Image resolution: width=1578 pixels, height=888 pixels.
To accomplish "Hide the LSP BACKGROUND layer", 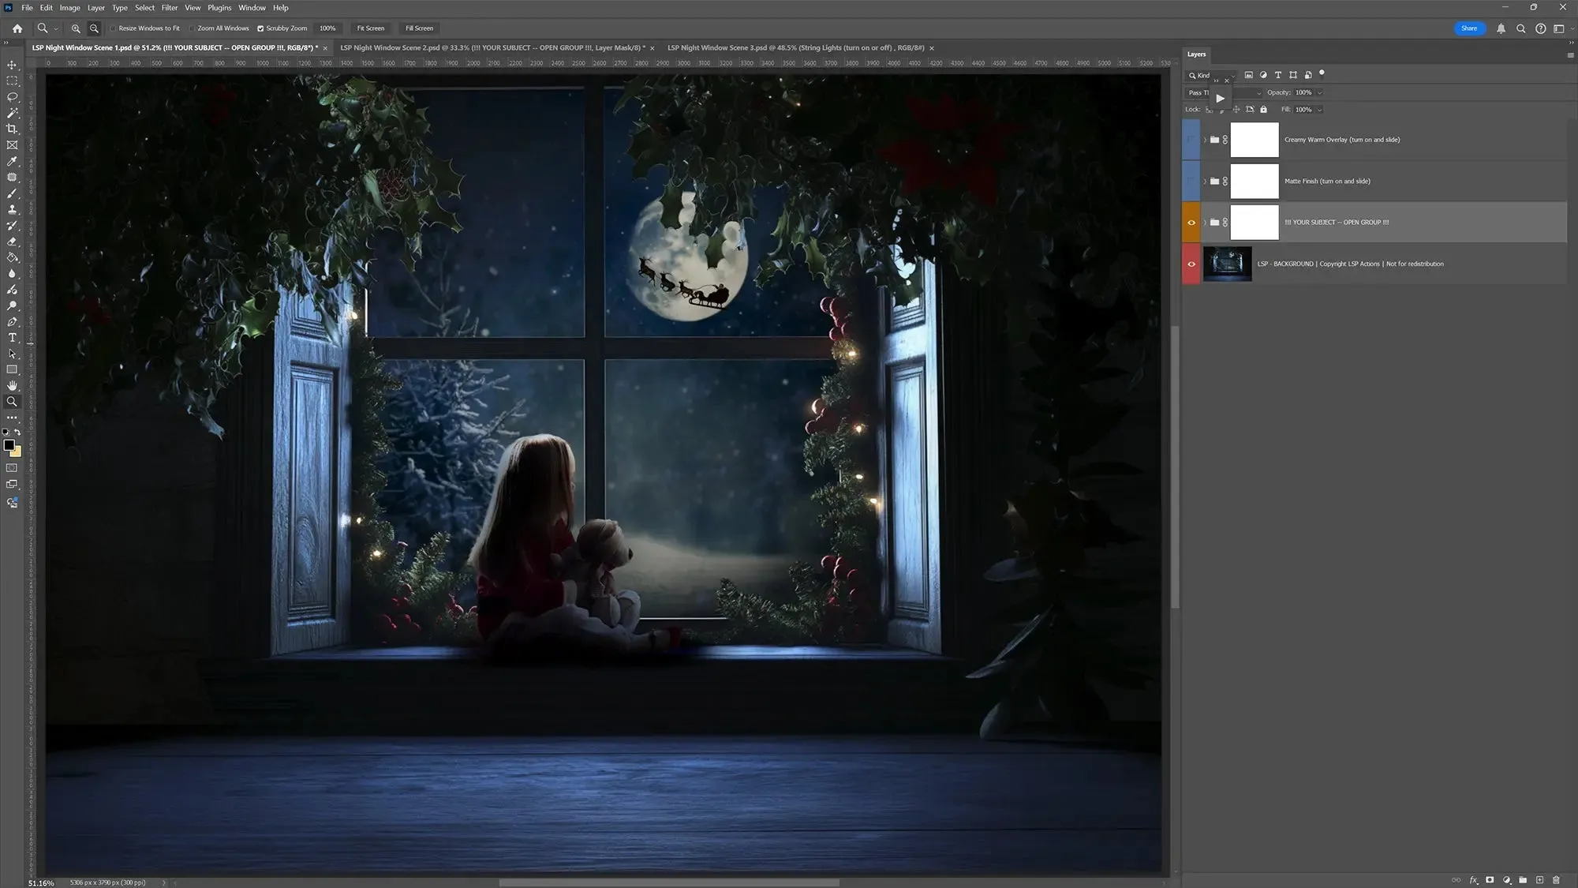I will tap(1191, 264).
